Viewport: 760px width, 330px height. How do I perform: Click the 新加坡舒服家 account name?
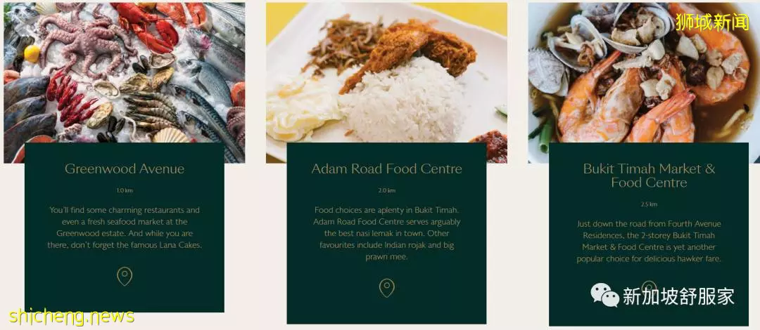[678, 296]
